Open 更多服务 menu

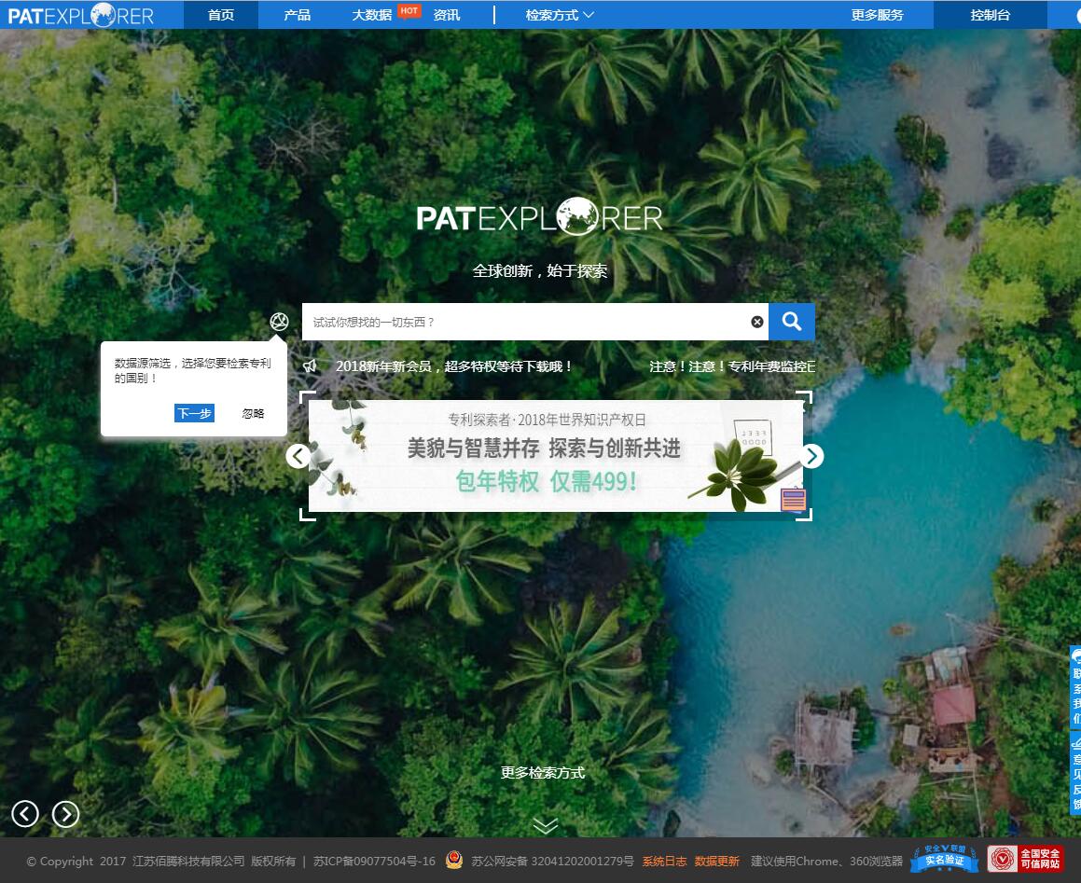tap(877, 15)
